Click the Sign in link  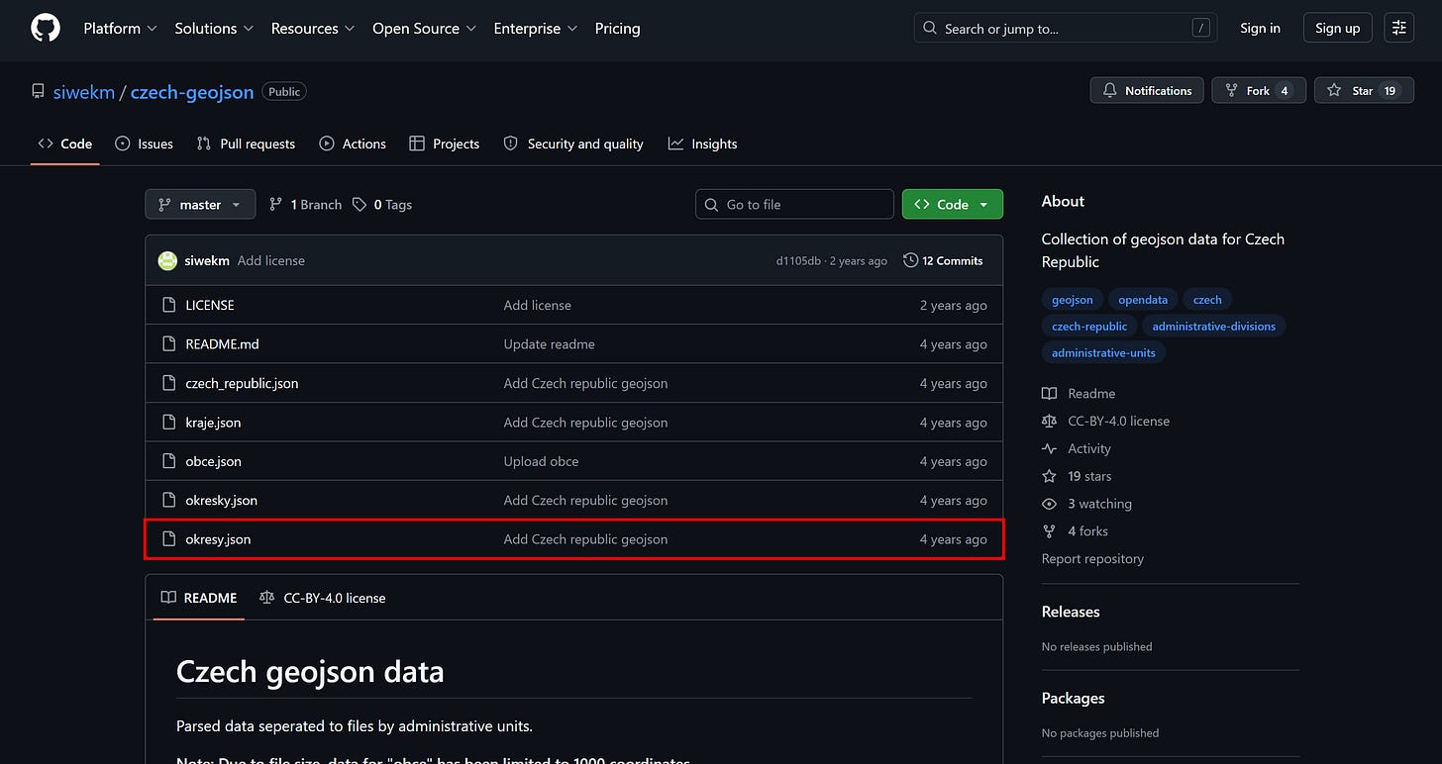[x=1260, y=28]
